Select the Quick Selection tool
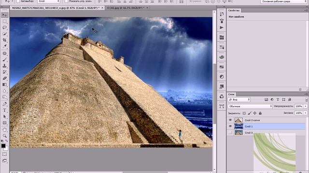This screenshot has width=309, height=173. 4,34
